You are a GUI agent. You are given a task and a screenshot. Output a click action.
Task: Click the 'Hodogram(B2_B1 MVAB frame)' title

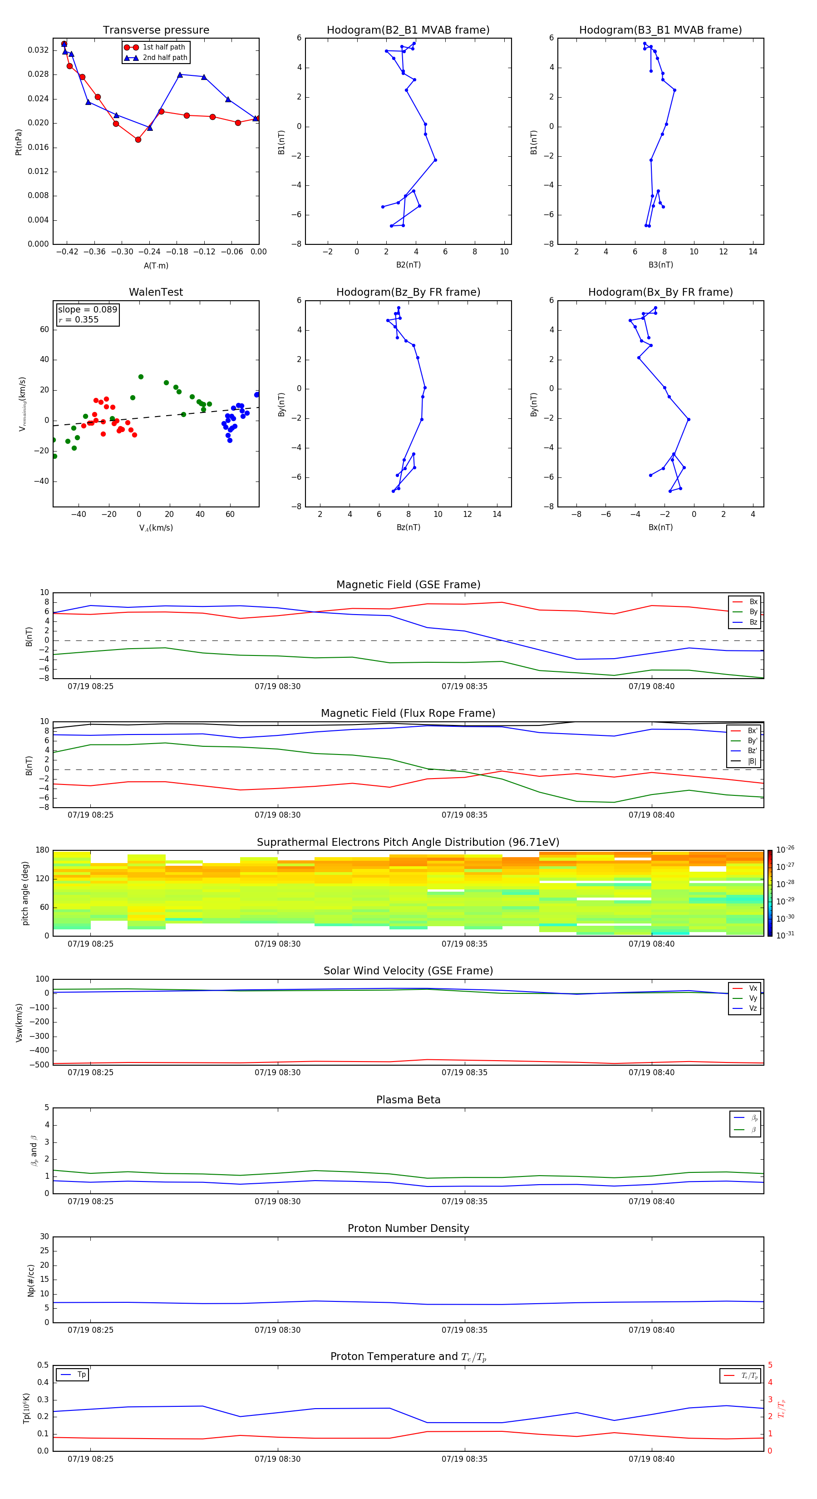[x=408, y=30]
